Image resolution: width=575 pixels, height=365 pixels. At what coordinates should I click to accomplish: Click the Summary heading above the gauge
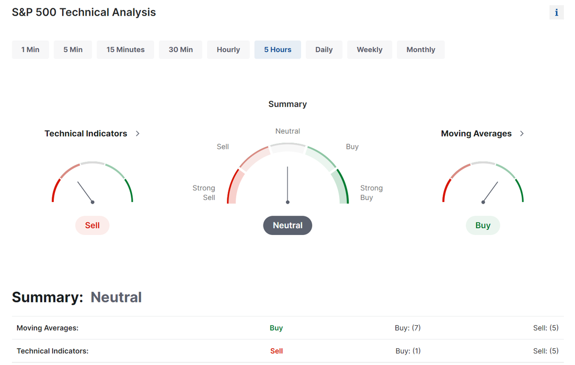[287, 104]
